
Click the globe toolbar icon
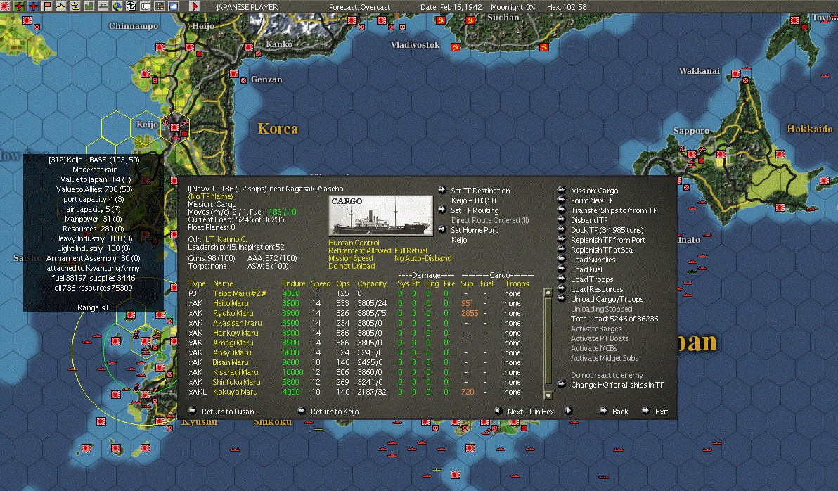(117, 6)
